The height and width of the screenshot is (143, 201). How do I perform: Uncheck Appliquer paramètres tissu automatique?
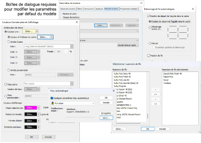click(52, 98)
